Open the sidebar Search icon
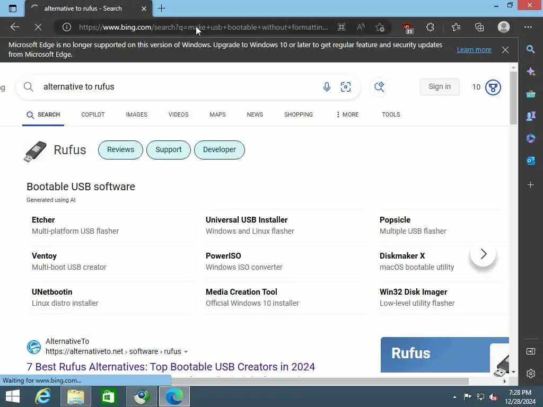This screenshot has width=543, height=407. pyautogui.click(x=530, y=49)
